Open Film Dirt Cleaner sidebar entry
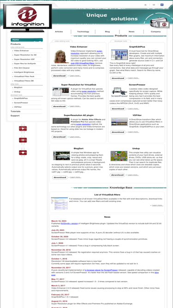173x308 pixels. tap(22, 68)
